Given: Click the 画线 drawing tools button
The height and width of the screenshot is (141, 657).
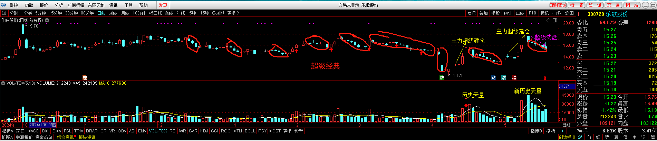Looking at the screenshot, I should point(520,13).
